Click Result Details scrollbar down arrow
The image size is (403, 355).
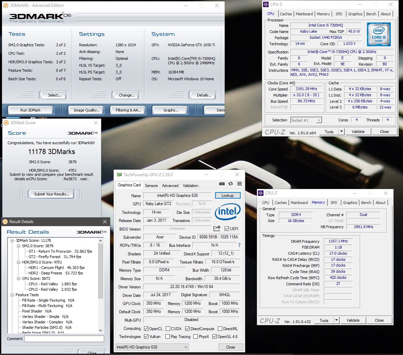pos(100,331)
